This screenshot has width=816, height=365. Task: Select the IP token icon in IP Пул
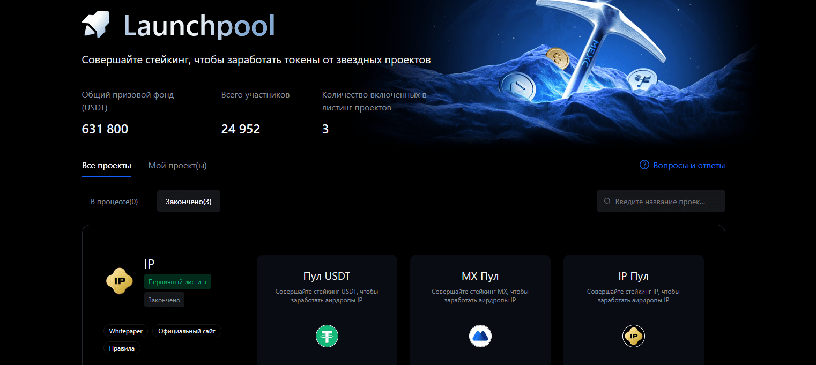634,336
